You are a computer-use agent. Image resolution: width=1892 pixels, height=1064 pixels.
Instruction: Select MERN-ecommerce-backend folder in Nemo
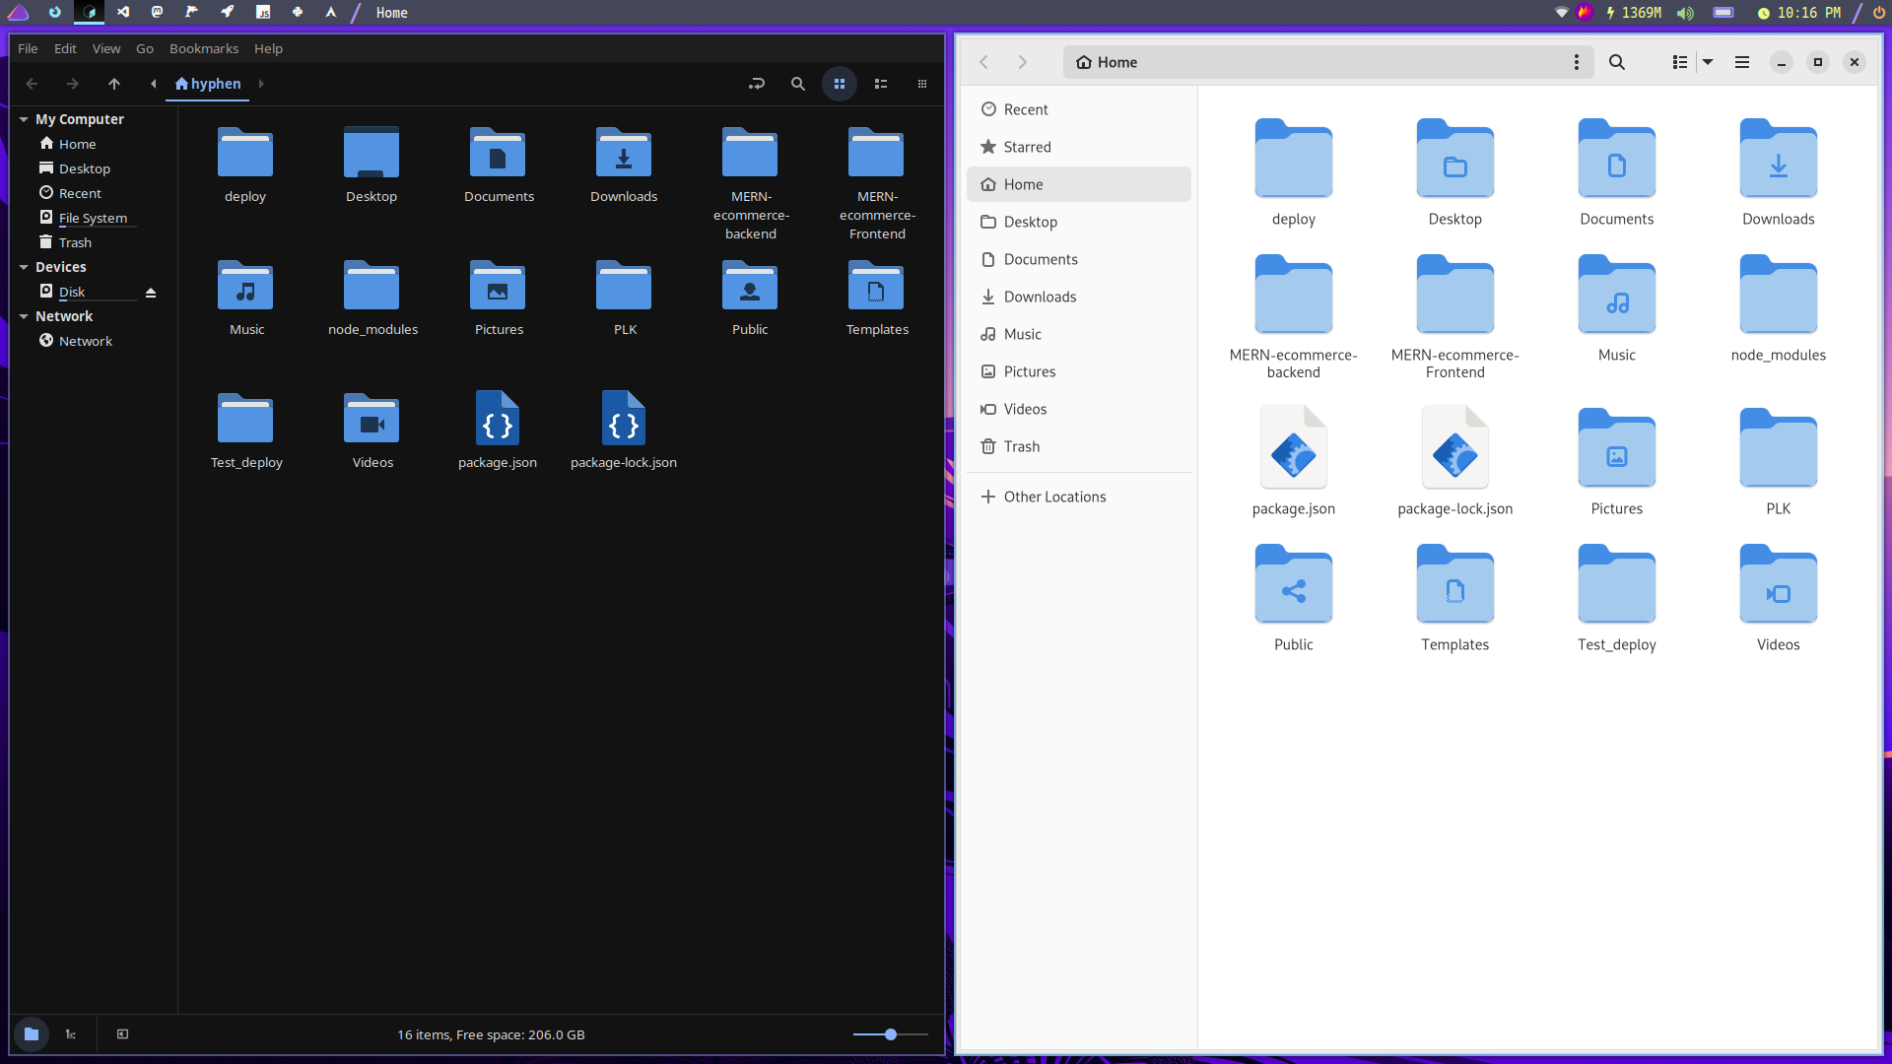(751, 183)
